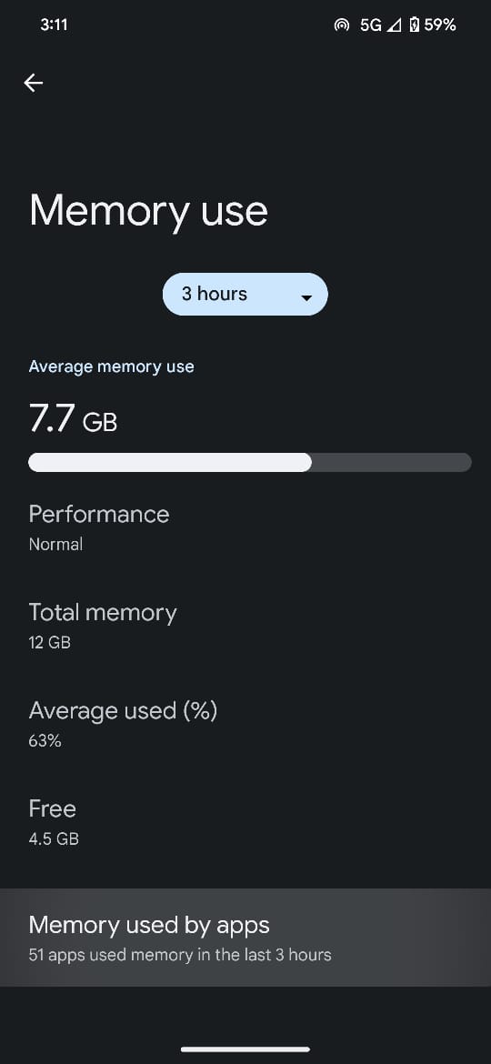Tap the hotspot icon in status bar
The height and width of the screenshot is (1064, 491).
click(342, 25)
